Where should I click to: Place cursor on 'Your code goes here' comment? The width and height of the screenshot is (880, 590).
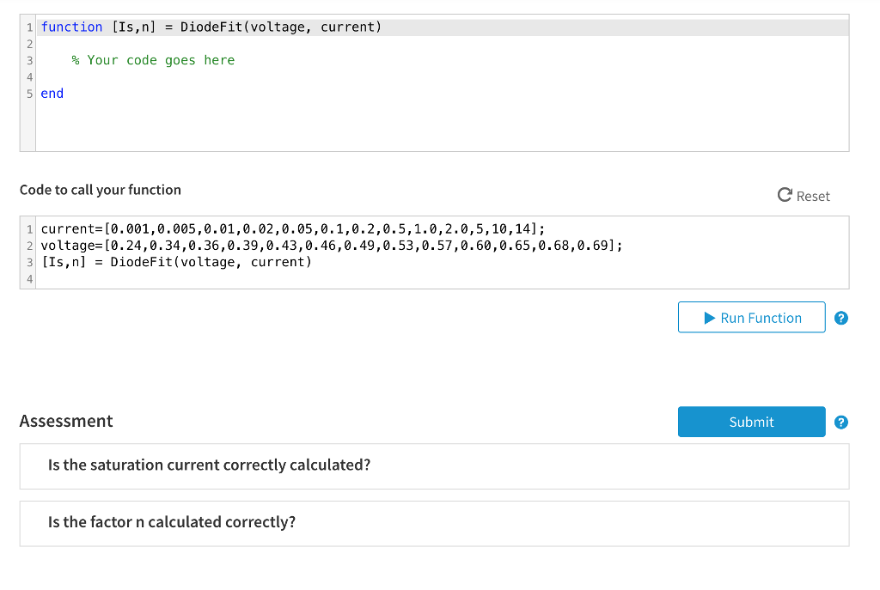pos(161,60)
